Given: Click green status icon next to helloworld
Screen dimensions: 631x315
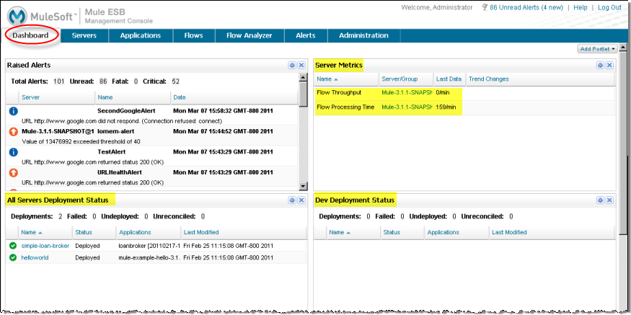Looking at the screenshot, I should (13, 257).
